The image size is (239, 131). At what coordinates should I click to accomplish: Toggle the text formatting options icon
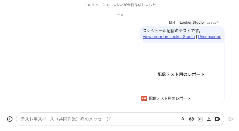[x=183, y=119]
